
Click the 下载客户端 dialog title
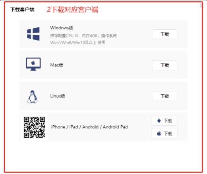click(22, 10)
